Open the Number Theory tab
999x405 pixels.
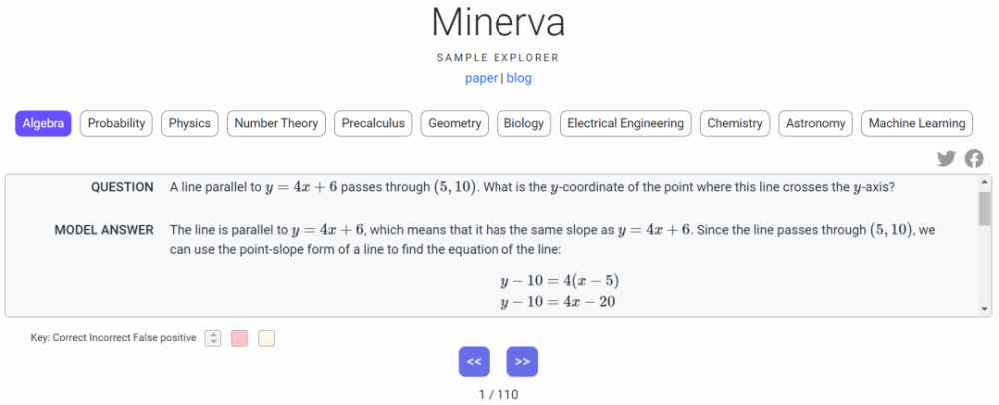276,124
